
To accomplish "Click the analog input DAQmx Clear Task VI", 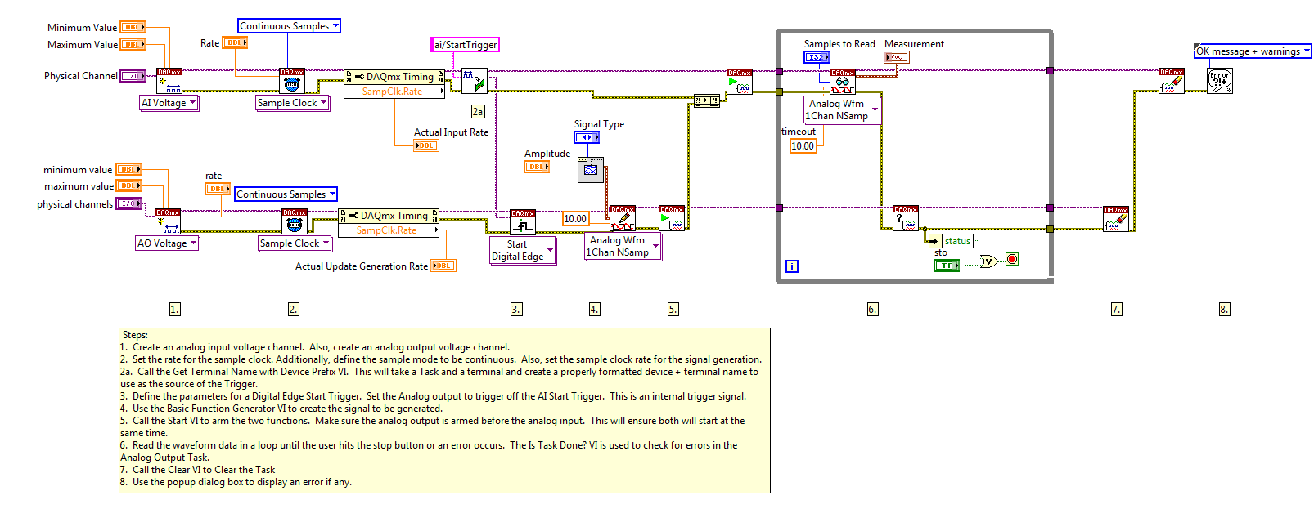I will point(1172,82).
